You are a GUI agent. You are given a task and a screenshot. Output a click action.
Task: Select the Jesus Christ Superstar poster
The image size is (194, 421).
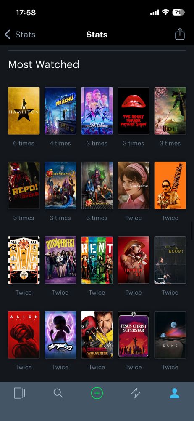point(134,335)
